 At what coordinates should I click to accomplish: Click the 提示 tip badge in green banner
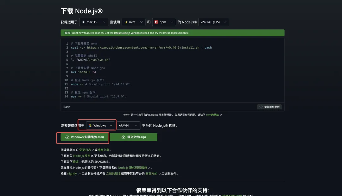coord(67,33)
